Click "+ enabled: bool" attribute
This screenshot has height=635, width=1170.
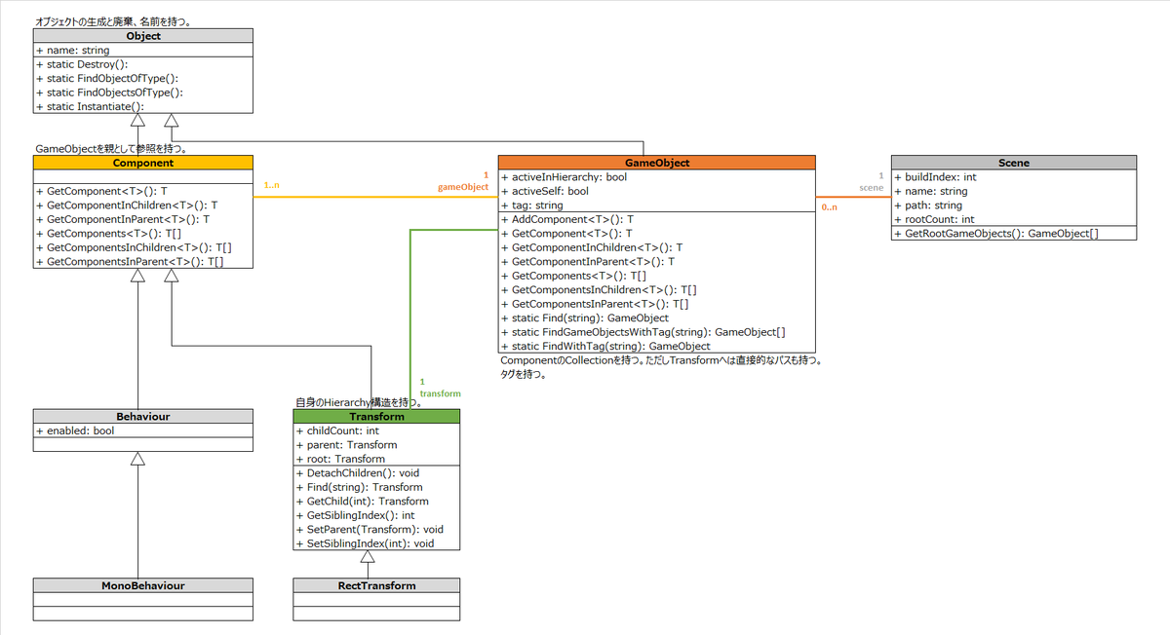[75, 430]
